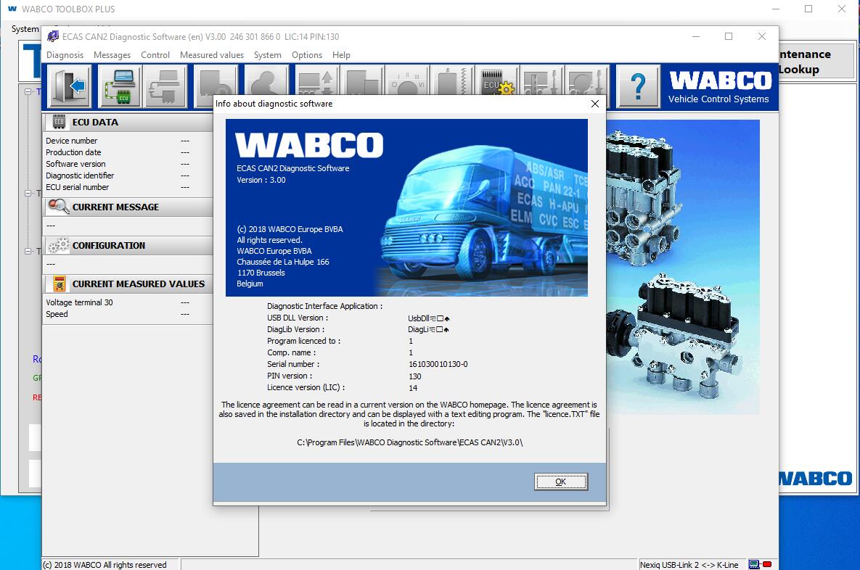Click the 'Version : 3.00' text in banner
Image resolution: width=860 pixels, height=570 pixels.
click(x=261, y=180)
